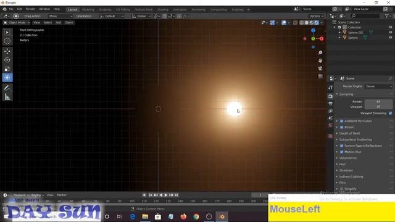This screenshot has width=395, height=222.
Task: Click the Render samples value field
Action: [x=378, y=102]
